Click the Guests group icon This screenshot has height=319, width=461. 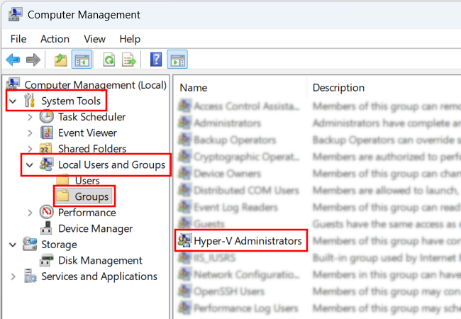point(184,224)
